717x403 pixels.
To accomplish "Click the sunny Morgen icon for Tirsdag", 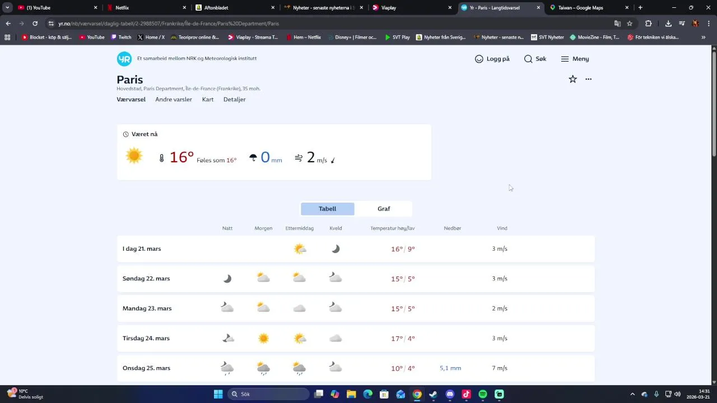I will coord(263,338).
